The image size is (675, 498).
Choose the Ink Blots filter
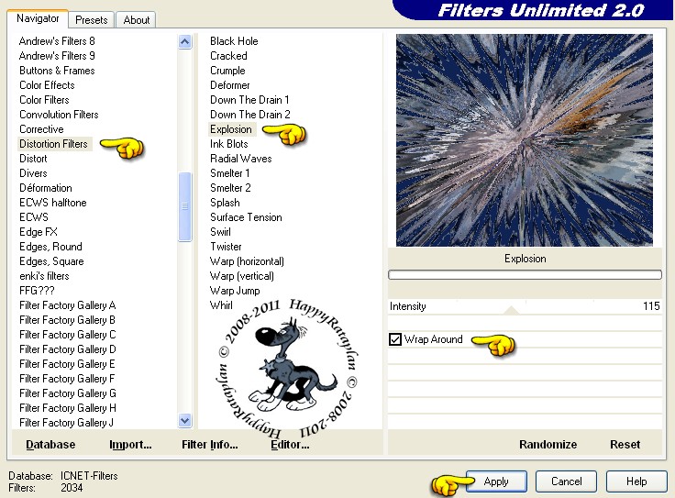tap(229, 144)
